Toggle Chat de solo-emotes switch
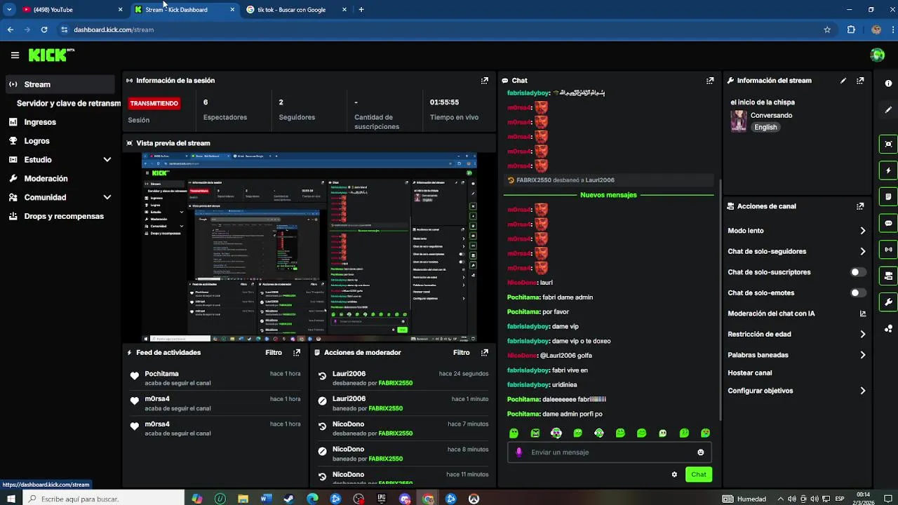898x505 pixels. click(x=858, y=293)
